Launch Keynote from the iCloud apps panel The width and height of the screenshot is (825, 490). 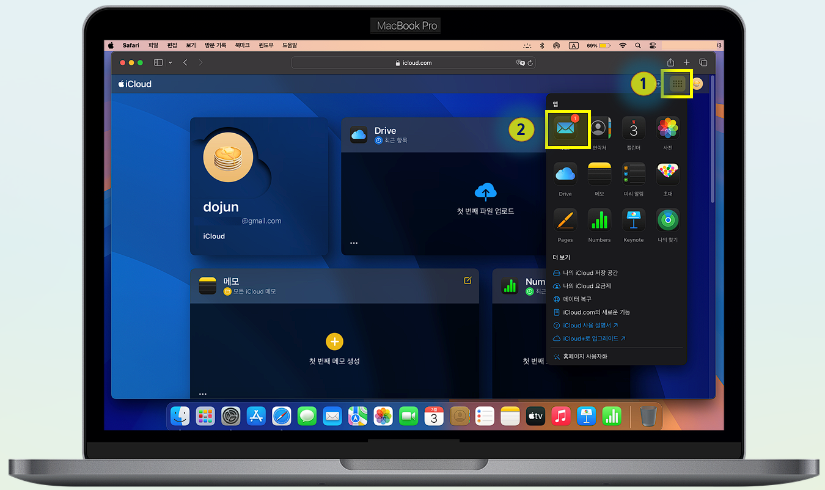coord(634,220)
